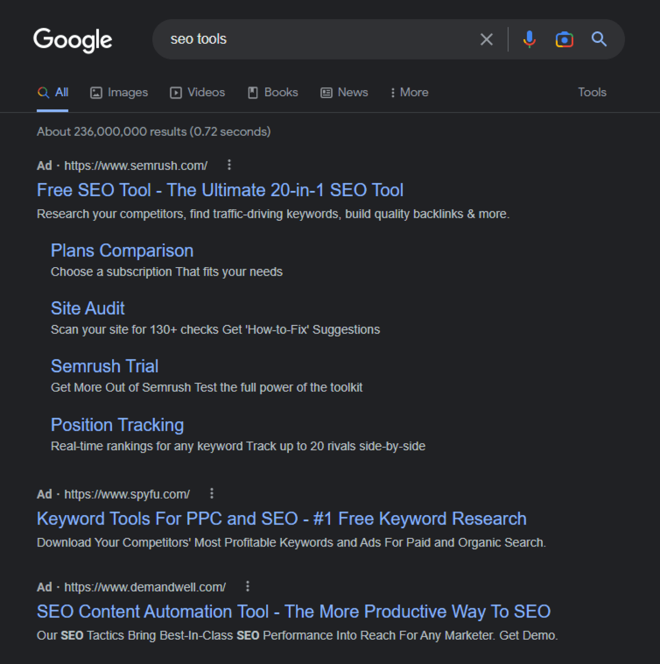Click in the 'seo tools' search field

point(318,40)
